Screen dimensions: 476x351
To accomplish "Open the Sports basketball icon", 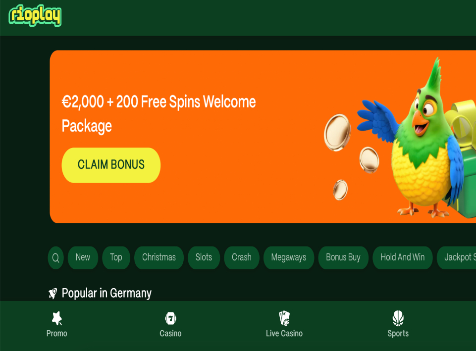I will (398, 318).
